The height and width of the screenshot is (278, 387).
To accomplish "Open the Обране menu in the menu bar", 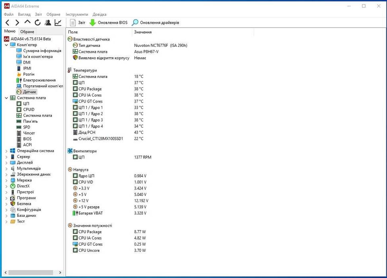I will [x=53, y=14].
